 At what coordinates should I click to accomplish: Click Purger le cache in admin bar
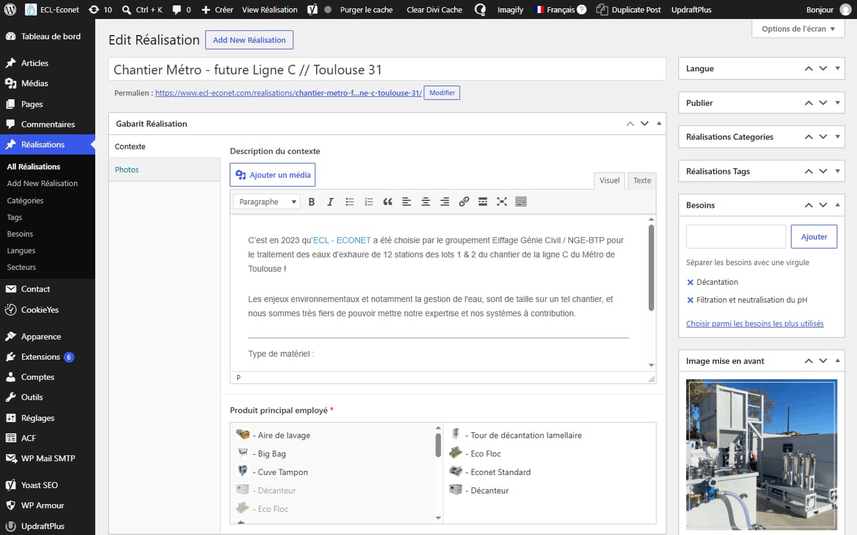click(367, 10)
